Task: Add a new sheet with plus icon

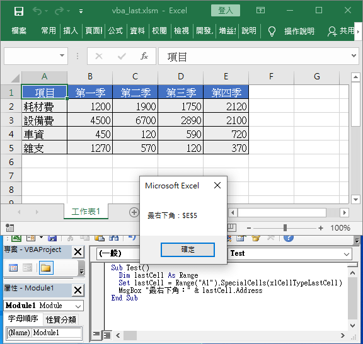Action: point(134,212)
